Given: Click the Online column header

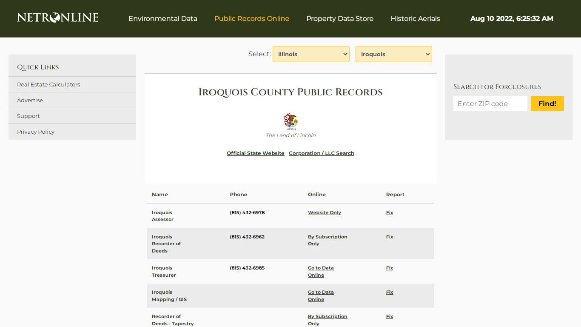Looking at the screenshot, I should click(317, 195).
